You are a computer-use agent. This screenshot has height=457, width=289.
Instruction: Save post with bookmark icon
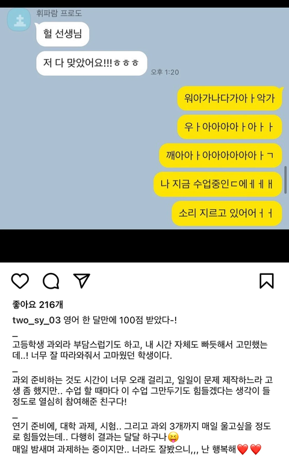click(x=267, y=281)
